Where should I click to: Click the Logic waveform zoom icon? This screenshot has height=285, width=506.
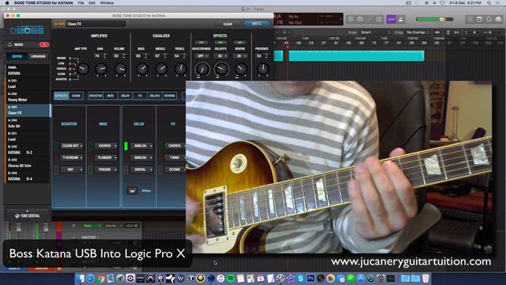[437, 32]
